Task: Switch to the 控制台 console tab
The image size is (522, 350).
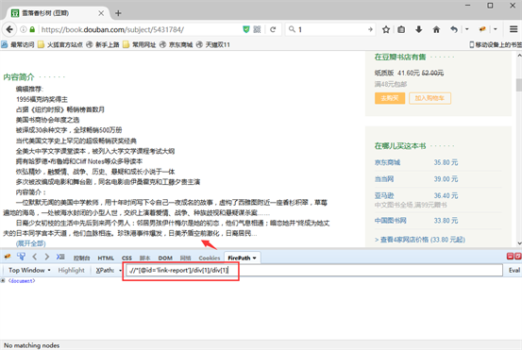Action: point(81,258)
